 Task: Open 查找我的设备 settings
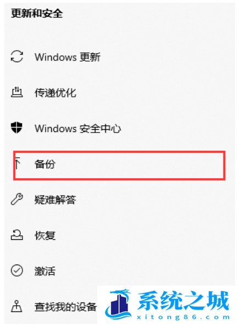click(65, 306)
